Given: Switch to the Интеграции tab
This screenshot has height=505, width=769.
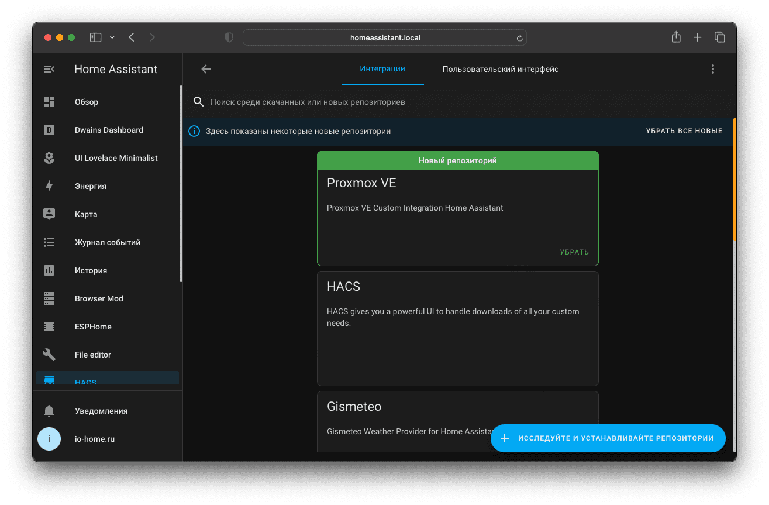Looking at the screenshot, I should pos(382,69).
